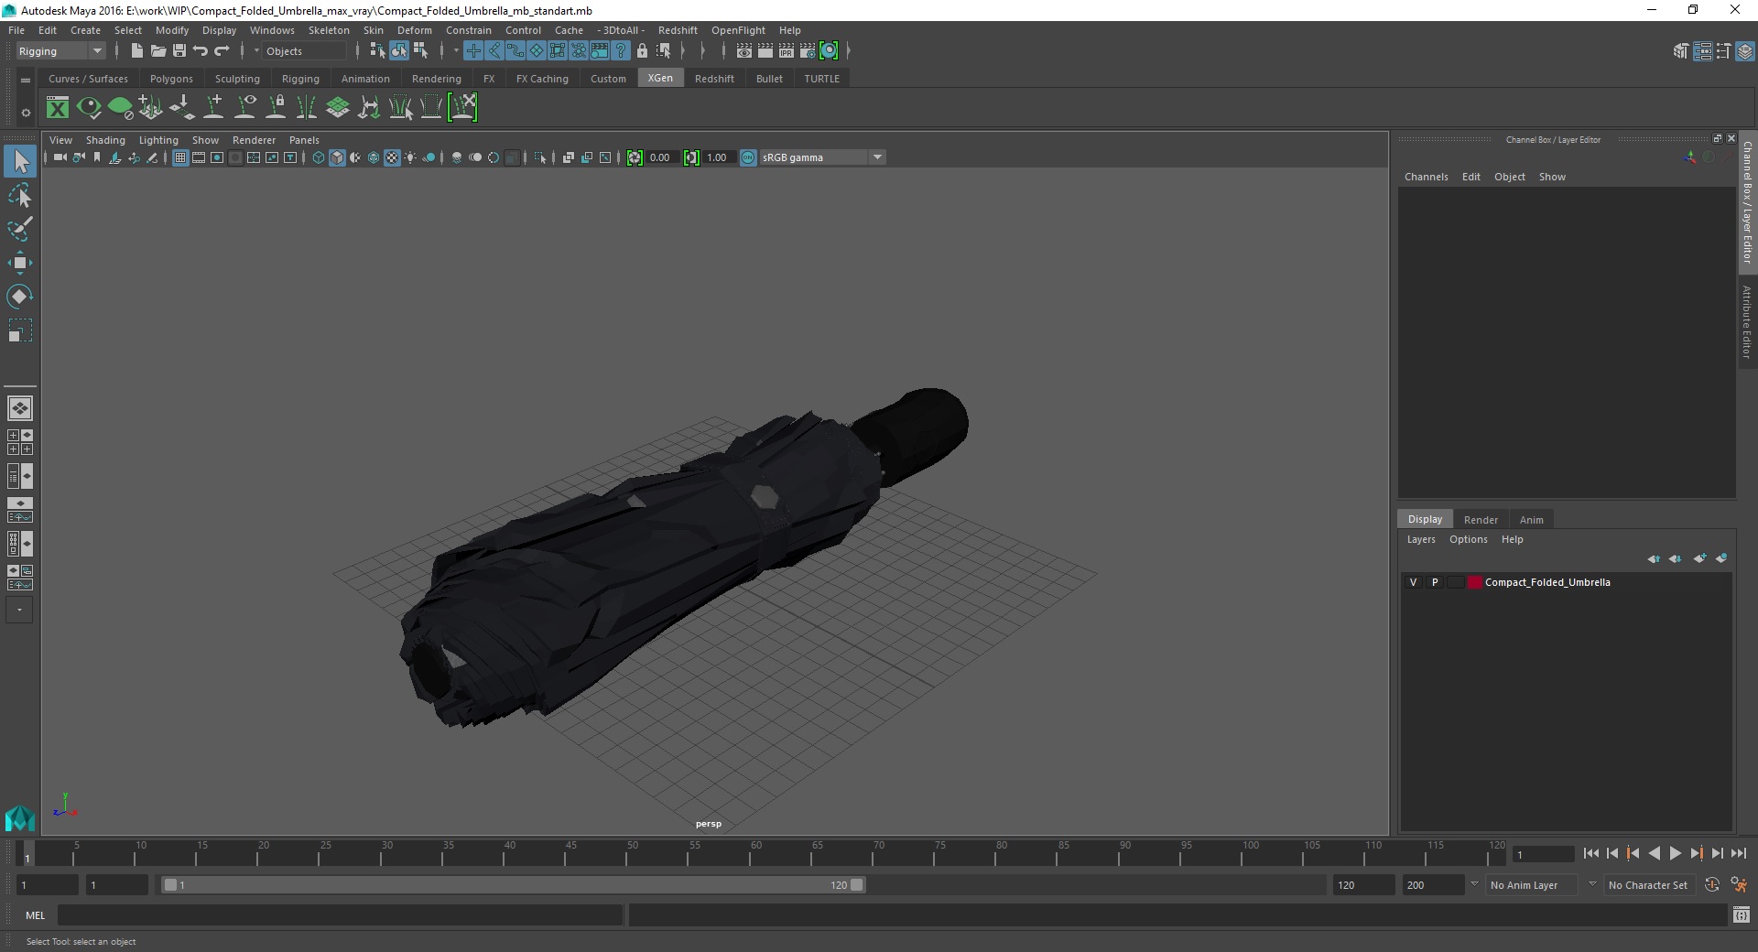Activate the Lasso Select tool

tap(20, 195)
